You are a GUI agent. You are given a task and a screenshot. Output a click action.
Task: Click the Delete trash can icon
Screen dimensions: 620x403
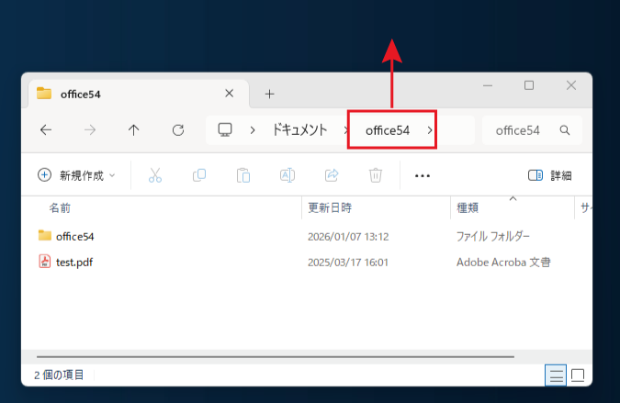click(x=376, y=175)
